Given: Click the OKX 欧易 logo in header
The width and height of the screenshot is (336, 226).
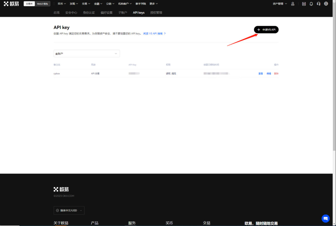Looking at the screenshot, I should [x=11, y=4].
